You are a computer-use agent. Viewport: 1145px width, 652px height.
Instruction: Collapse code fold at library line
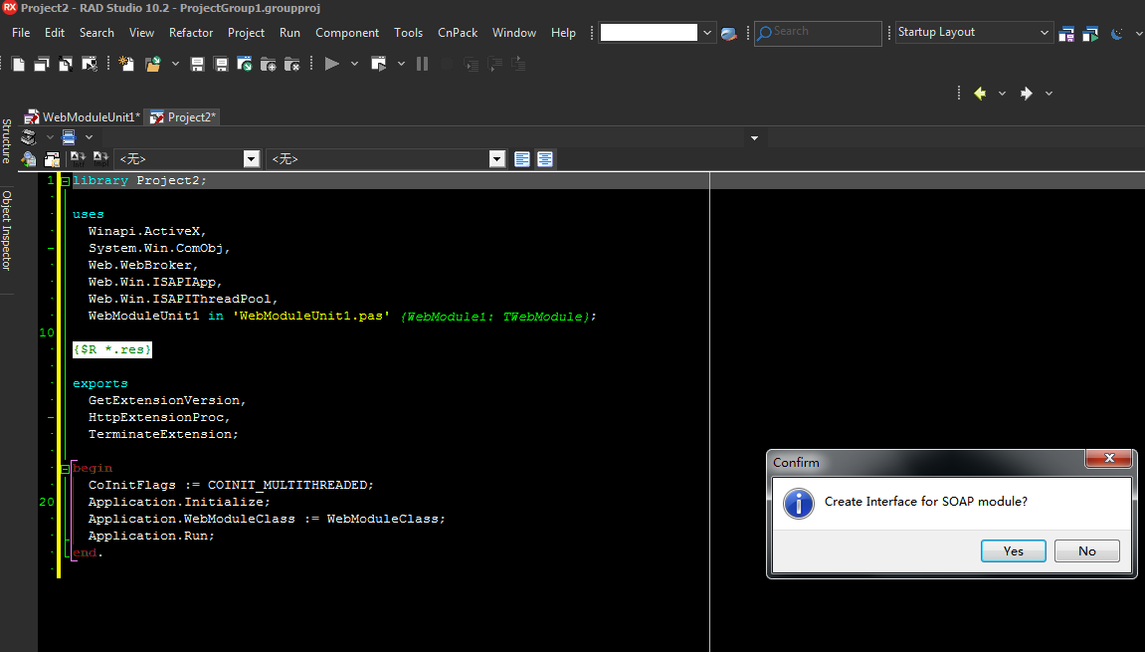click(x=65, y=181)
